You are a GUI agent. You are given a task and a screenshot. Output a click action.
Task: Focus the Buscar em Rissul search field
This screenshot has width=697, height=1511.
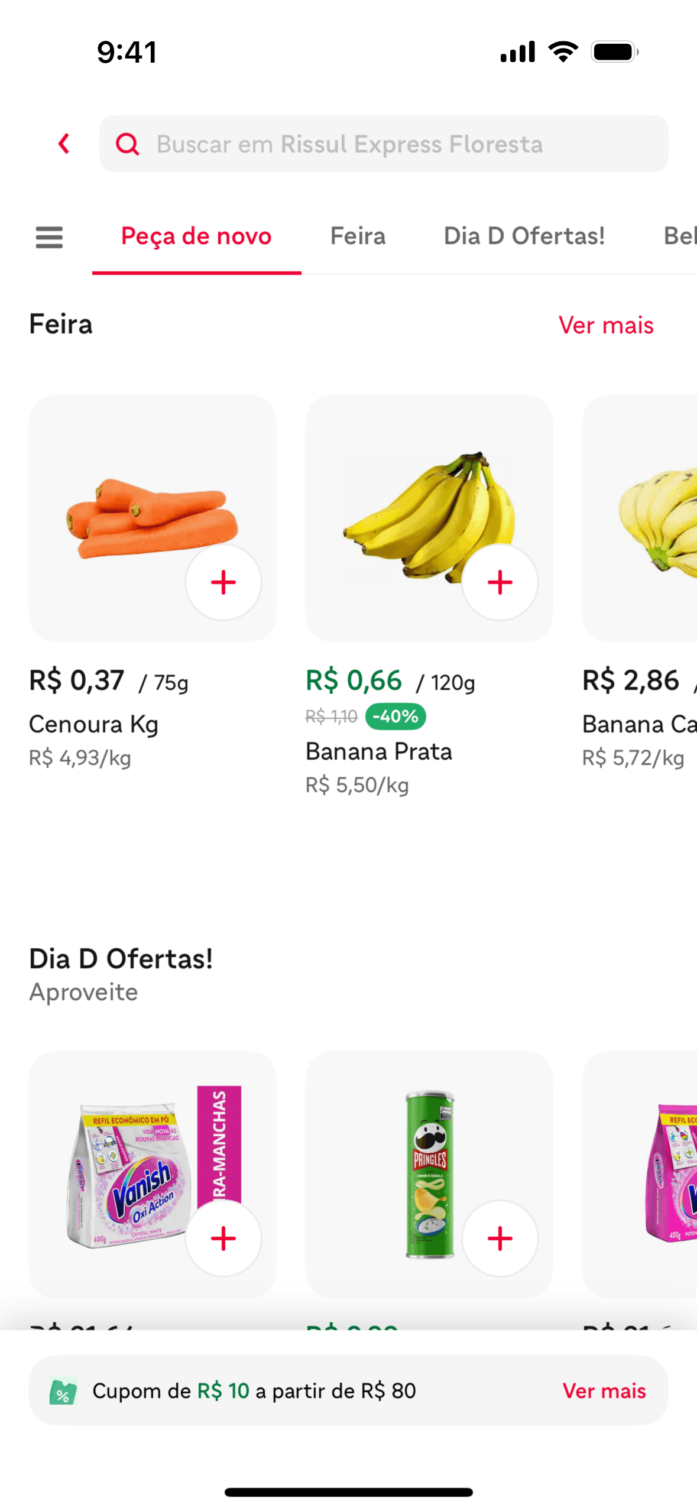(384, 144)
